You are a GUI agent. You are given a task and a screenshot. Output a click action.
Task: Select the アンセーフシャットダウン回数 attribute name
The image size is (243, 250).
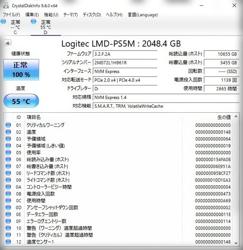[52, 207]
